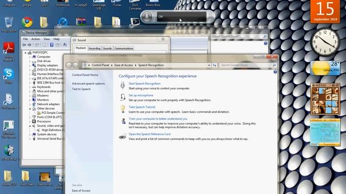This screenshot has width=346, height=194.
Task: Expand the Display adapters node
Action: (x=30, y=65)
